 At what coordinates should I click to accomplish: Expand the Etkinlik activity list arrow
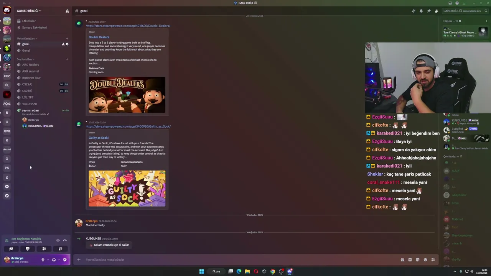[x=486, y=21]
